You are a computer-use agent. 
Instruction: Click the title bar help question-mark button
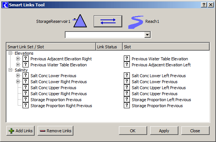[x=204, y=5]
